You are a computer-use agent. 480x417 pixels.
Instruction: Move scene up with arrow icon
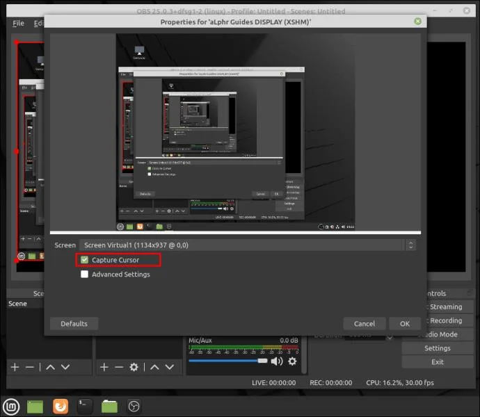51,367
